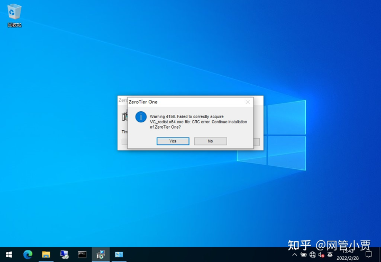Screen dimensions: 381x262
Task: Open the notification center icon
Action: tap(369, 255)
